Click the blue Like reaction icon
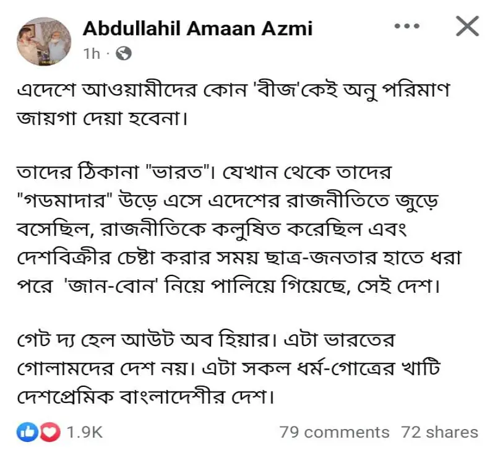The image size is (495, 455). click(x=27, y=431)
